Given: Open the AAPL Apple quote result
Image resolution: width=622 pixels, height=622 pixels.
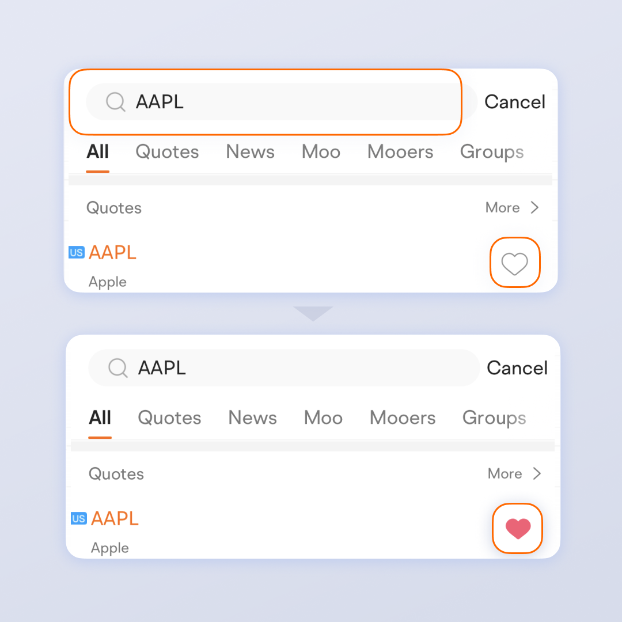Looking at the screenshot, I should (112, 252).
